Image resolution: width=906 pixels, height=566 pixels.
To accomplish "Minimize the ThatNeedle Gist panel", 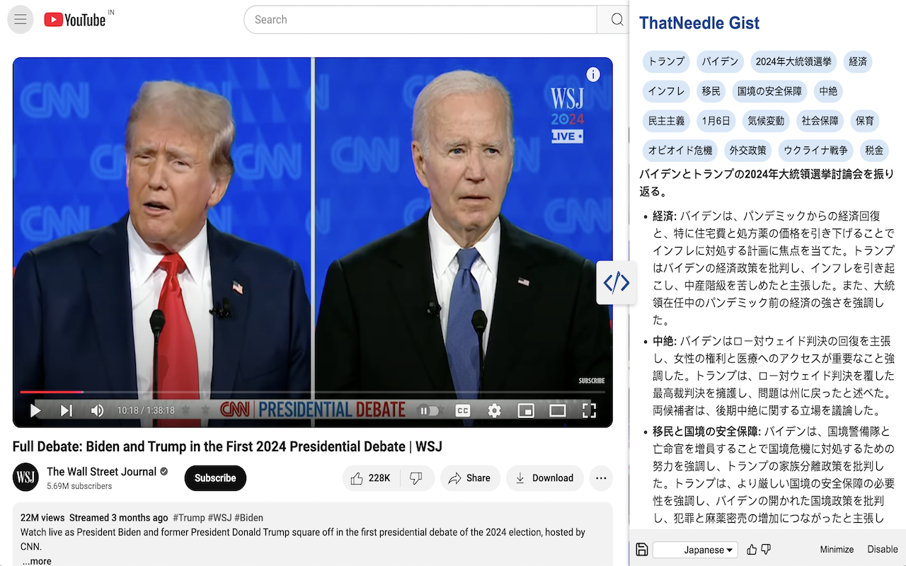I will point(837,550).
